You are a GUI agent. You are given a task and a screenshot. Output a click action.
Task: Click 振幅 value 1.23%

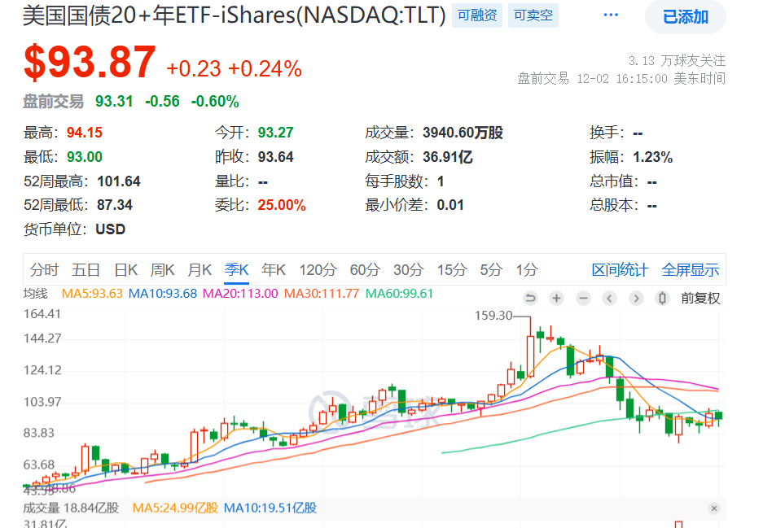(652, 157)
